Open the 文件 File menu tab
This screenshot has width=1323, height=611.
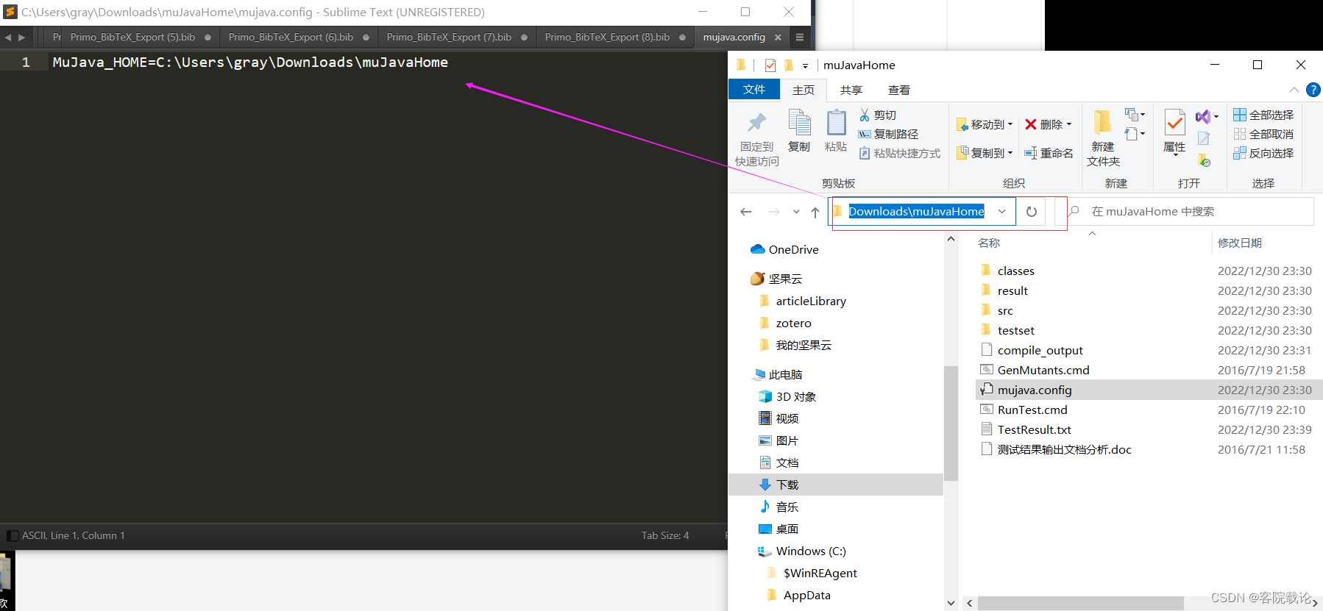754,90
